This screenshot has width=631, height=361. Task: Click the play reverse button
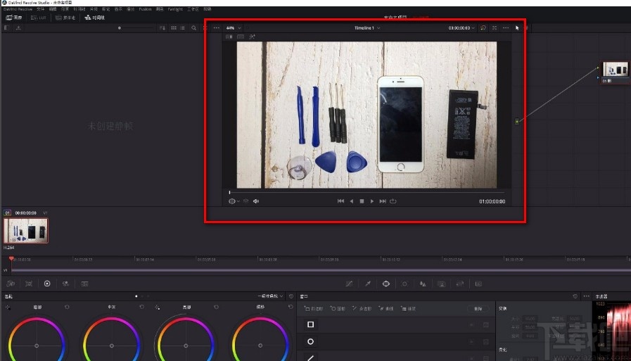(x=352, y=201)
